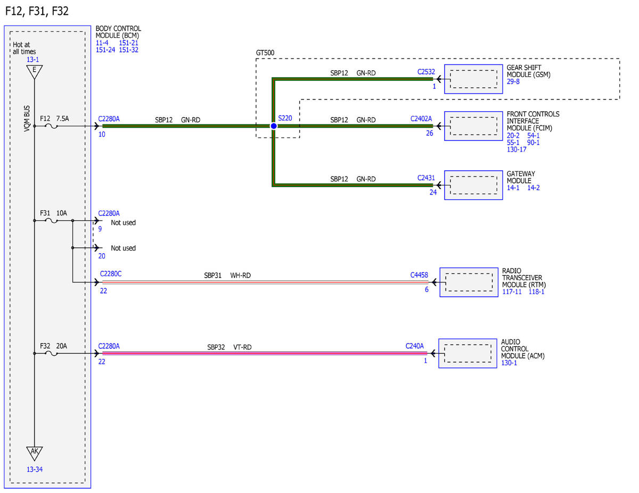Follow FCIM page reference 54-1
Screen dimensions: 639x493
click(x=534, y=136)
